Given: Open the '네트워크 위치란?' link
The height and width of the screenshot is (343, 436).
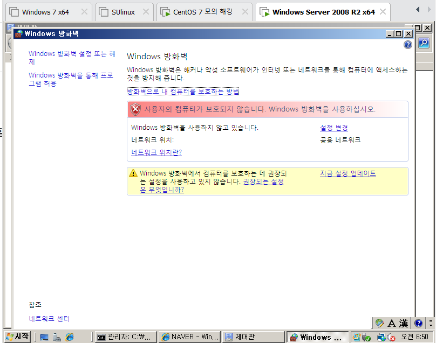Looking at the screenshot, I should 156,152.
